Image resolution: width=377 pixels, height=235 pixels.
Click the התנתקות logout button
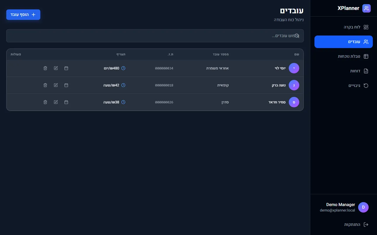tap(343, 224)
